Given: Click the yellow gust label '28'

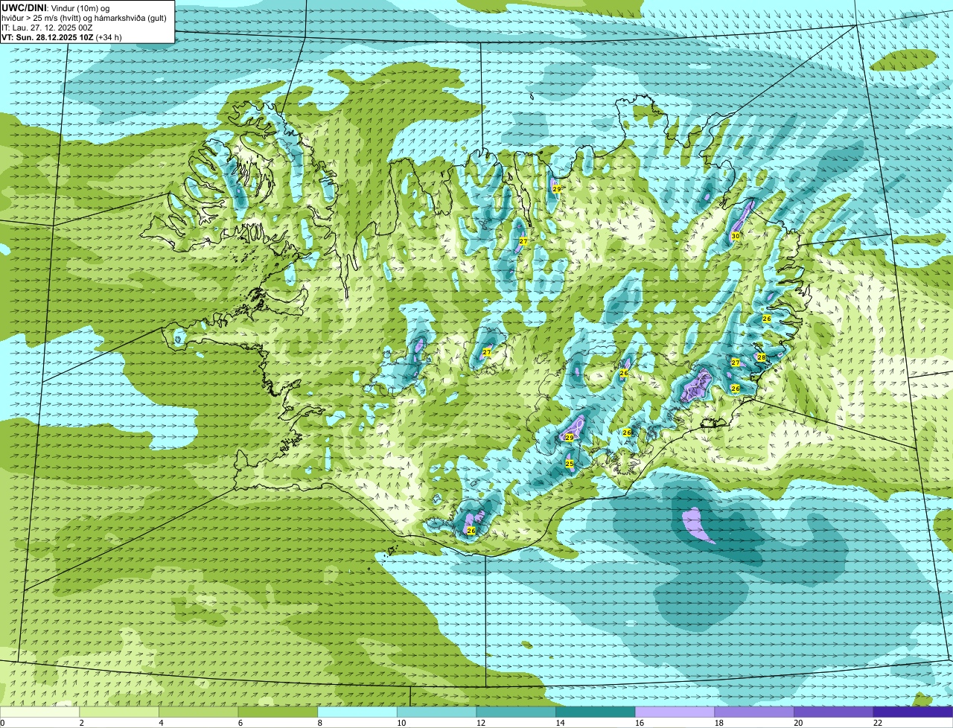Looking at the screenshot, I should [x=761, y=357].
